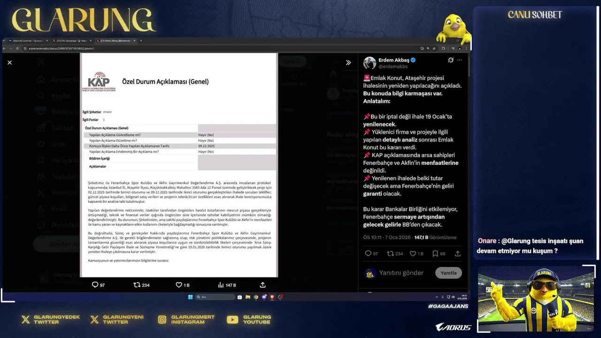Viewport: 601px width, 338px height.
Task: Open Erdem Akbaş profile picture
Action: coord(370,63)
